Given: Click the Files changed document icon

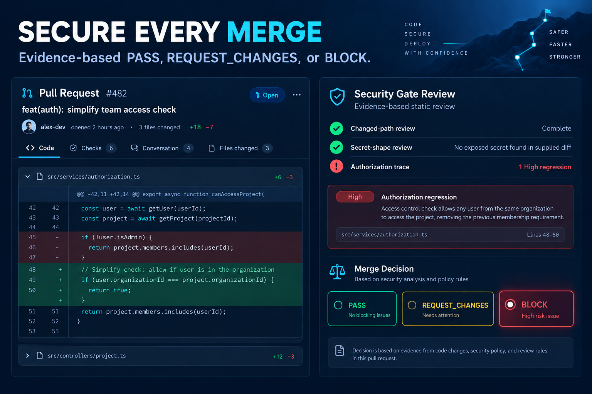Looking at the screenshot, I should [x=212, y=148].
